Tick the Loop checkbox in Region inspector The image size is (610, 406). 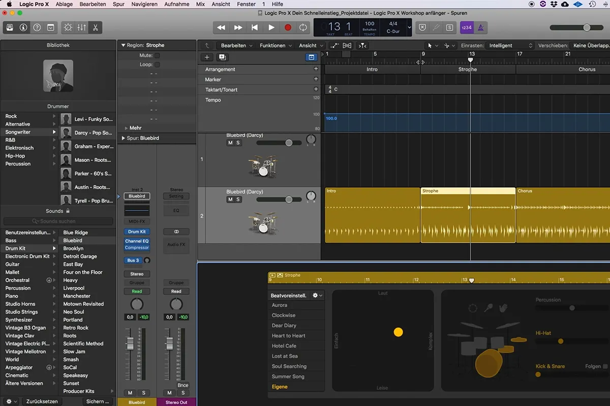click(157, 64)
